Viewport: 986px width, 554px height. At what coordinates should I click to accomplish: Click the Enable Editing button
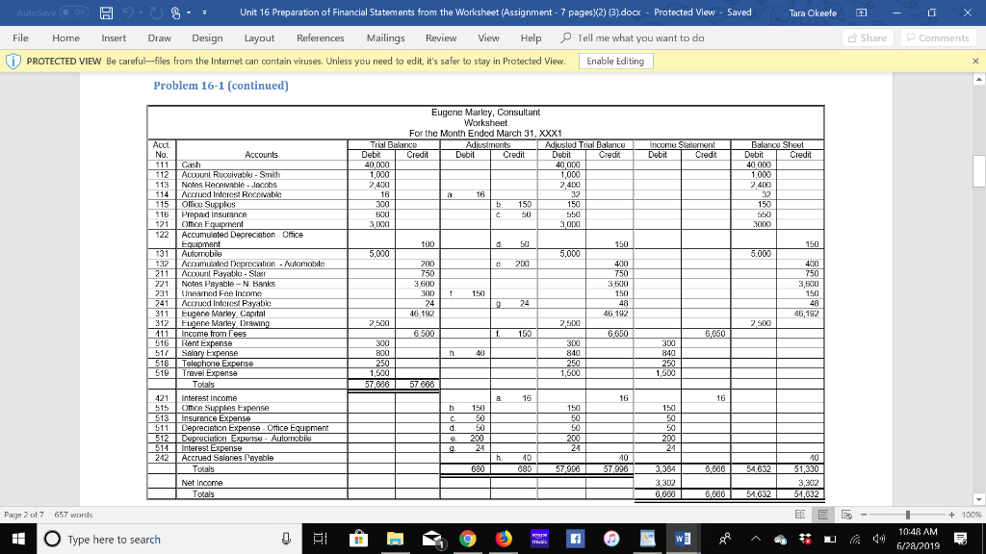pyautogui.click(x=618, y=59)
